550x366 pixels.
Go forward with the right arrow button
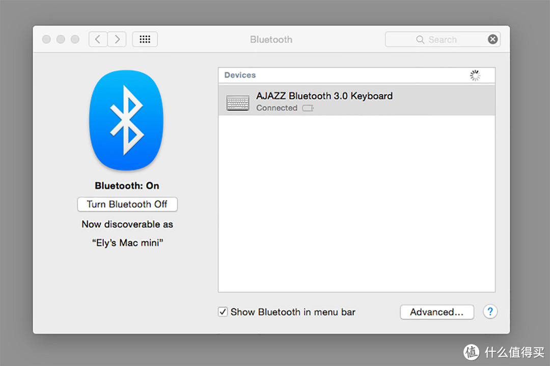click(117, 39)
